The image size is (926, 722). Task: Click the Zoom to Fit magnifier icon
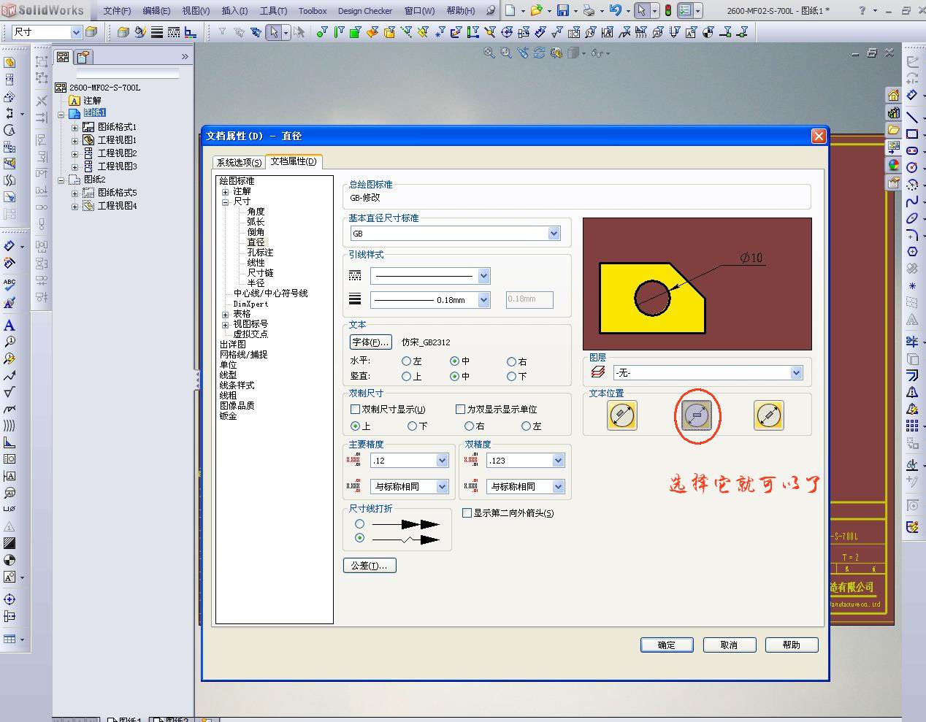489,53
